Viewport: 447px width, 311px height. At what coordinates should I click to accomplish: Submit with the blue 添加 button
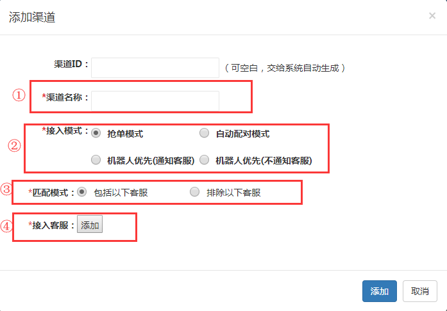click(x=379, y=291)
